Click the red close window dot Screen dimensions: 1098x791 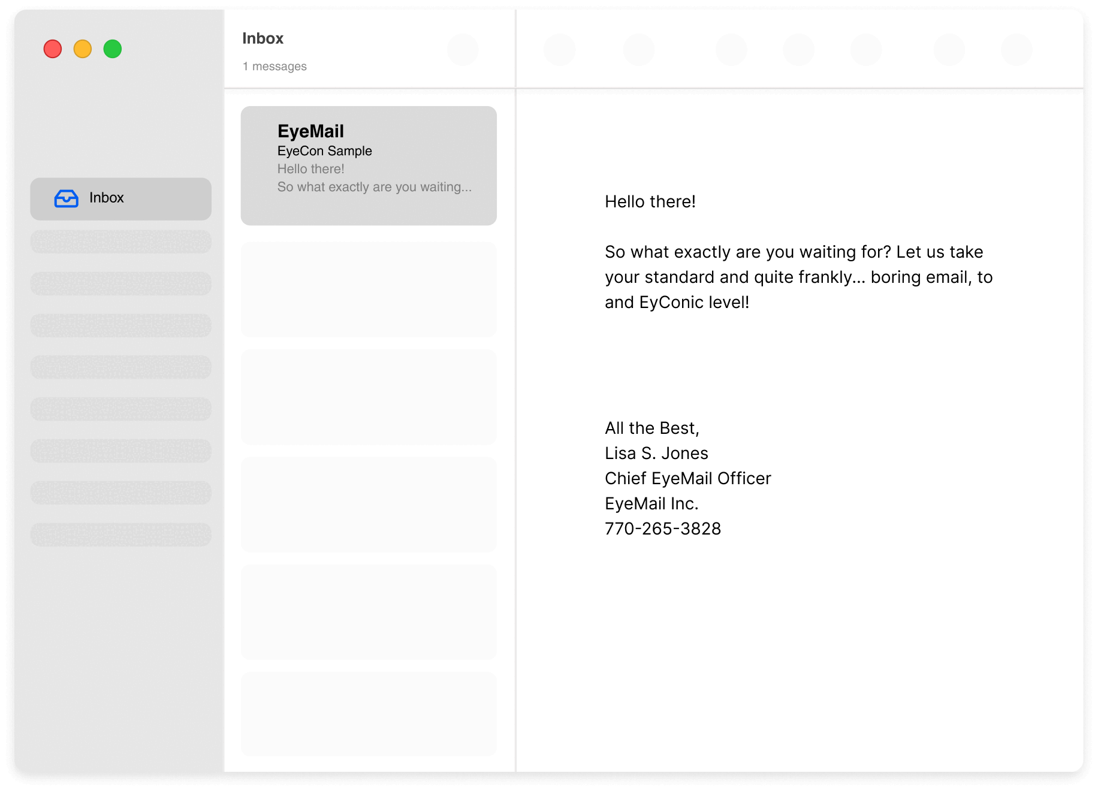53,49
